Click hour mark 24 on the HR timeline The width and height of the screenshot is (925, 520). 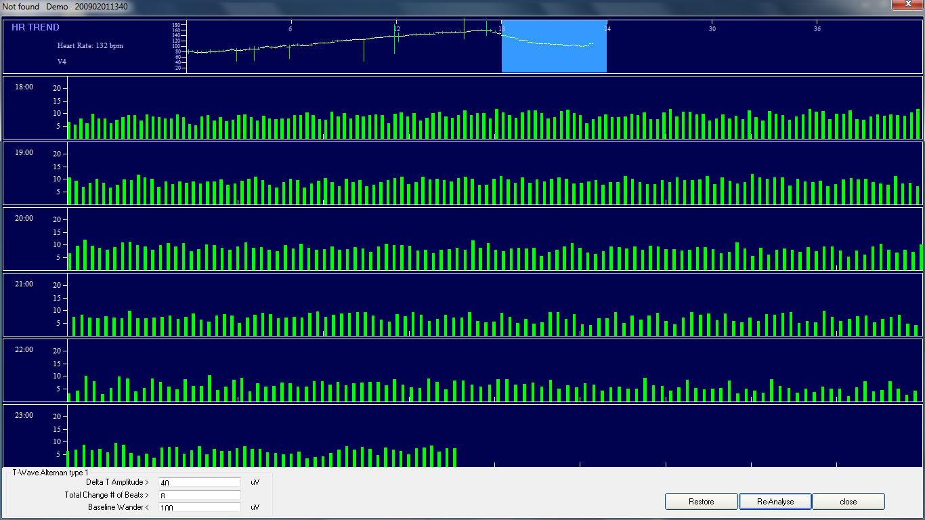click(x=607, y=29)
